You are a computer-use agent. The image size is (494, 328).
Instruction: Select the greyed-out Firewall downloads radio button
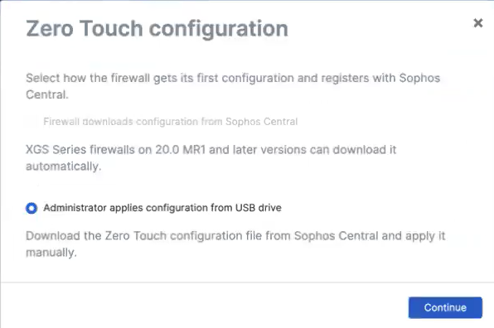coord(31,122)
